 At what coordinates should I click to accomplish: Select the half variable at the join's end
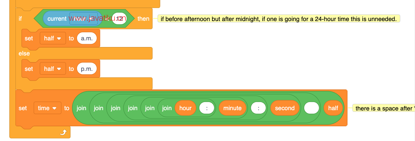tap(333, 108)
